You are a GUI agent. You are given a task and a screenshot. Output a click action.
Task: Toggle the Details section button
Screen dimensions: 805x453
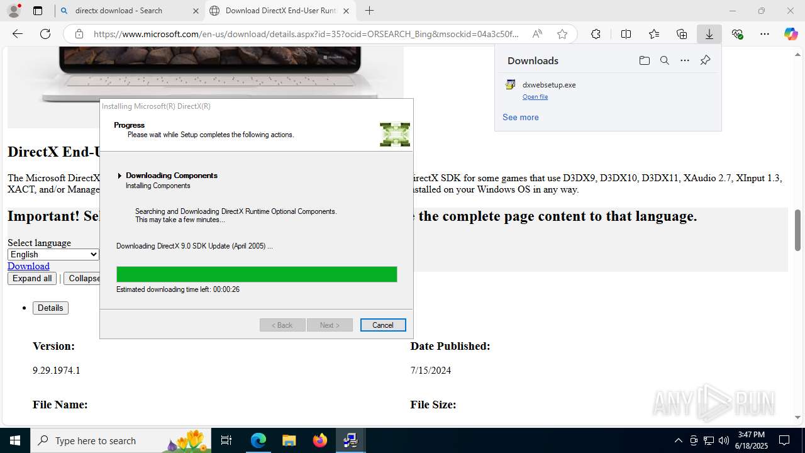pos(50,308)
